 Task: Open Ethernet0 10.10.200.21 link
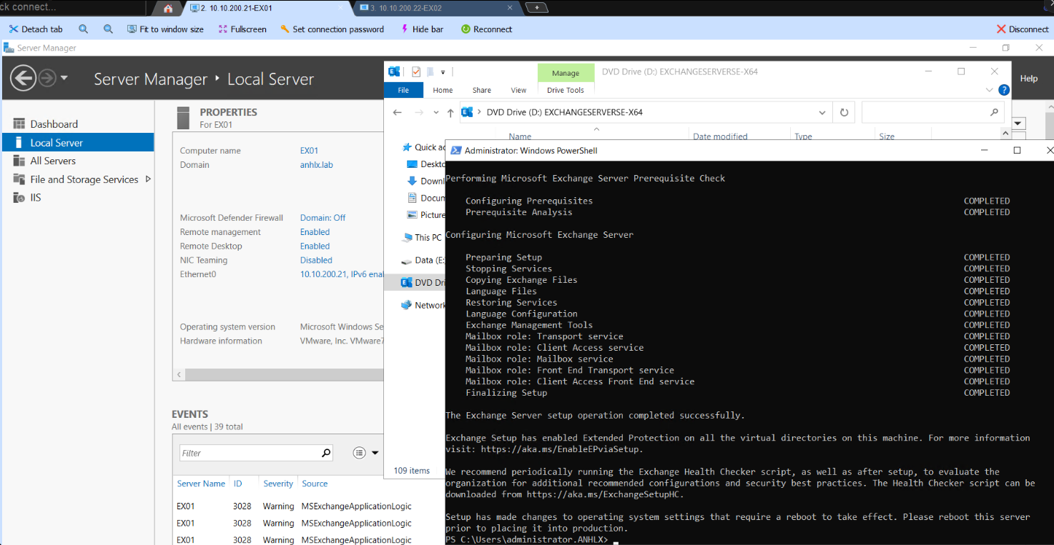click(342, 274)
